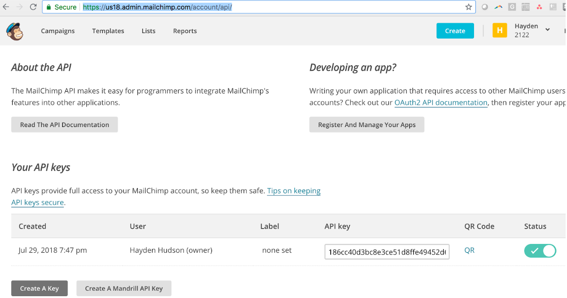
Task: Expand the Hayden account dropdown chevron
Action: pos(547,30)
